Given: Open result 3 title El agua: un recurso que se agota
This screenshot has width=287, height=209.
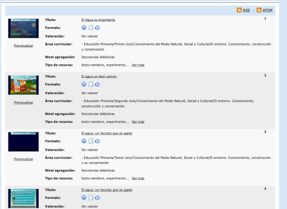Looking at the screenshot, I should click(x=107, y=133).
